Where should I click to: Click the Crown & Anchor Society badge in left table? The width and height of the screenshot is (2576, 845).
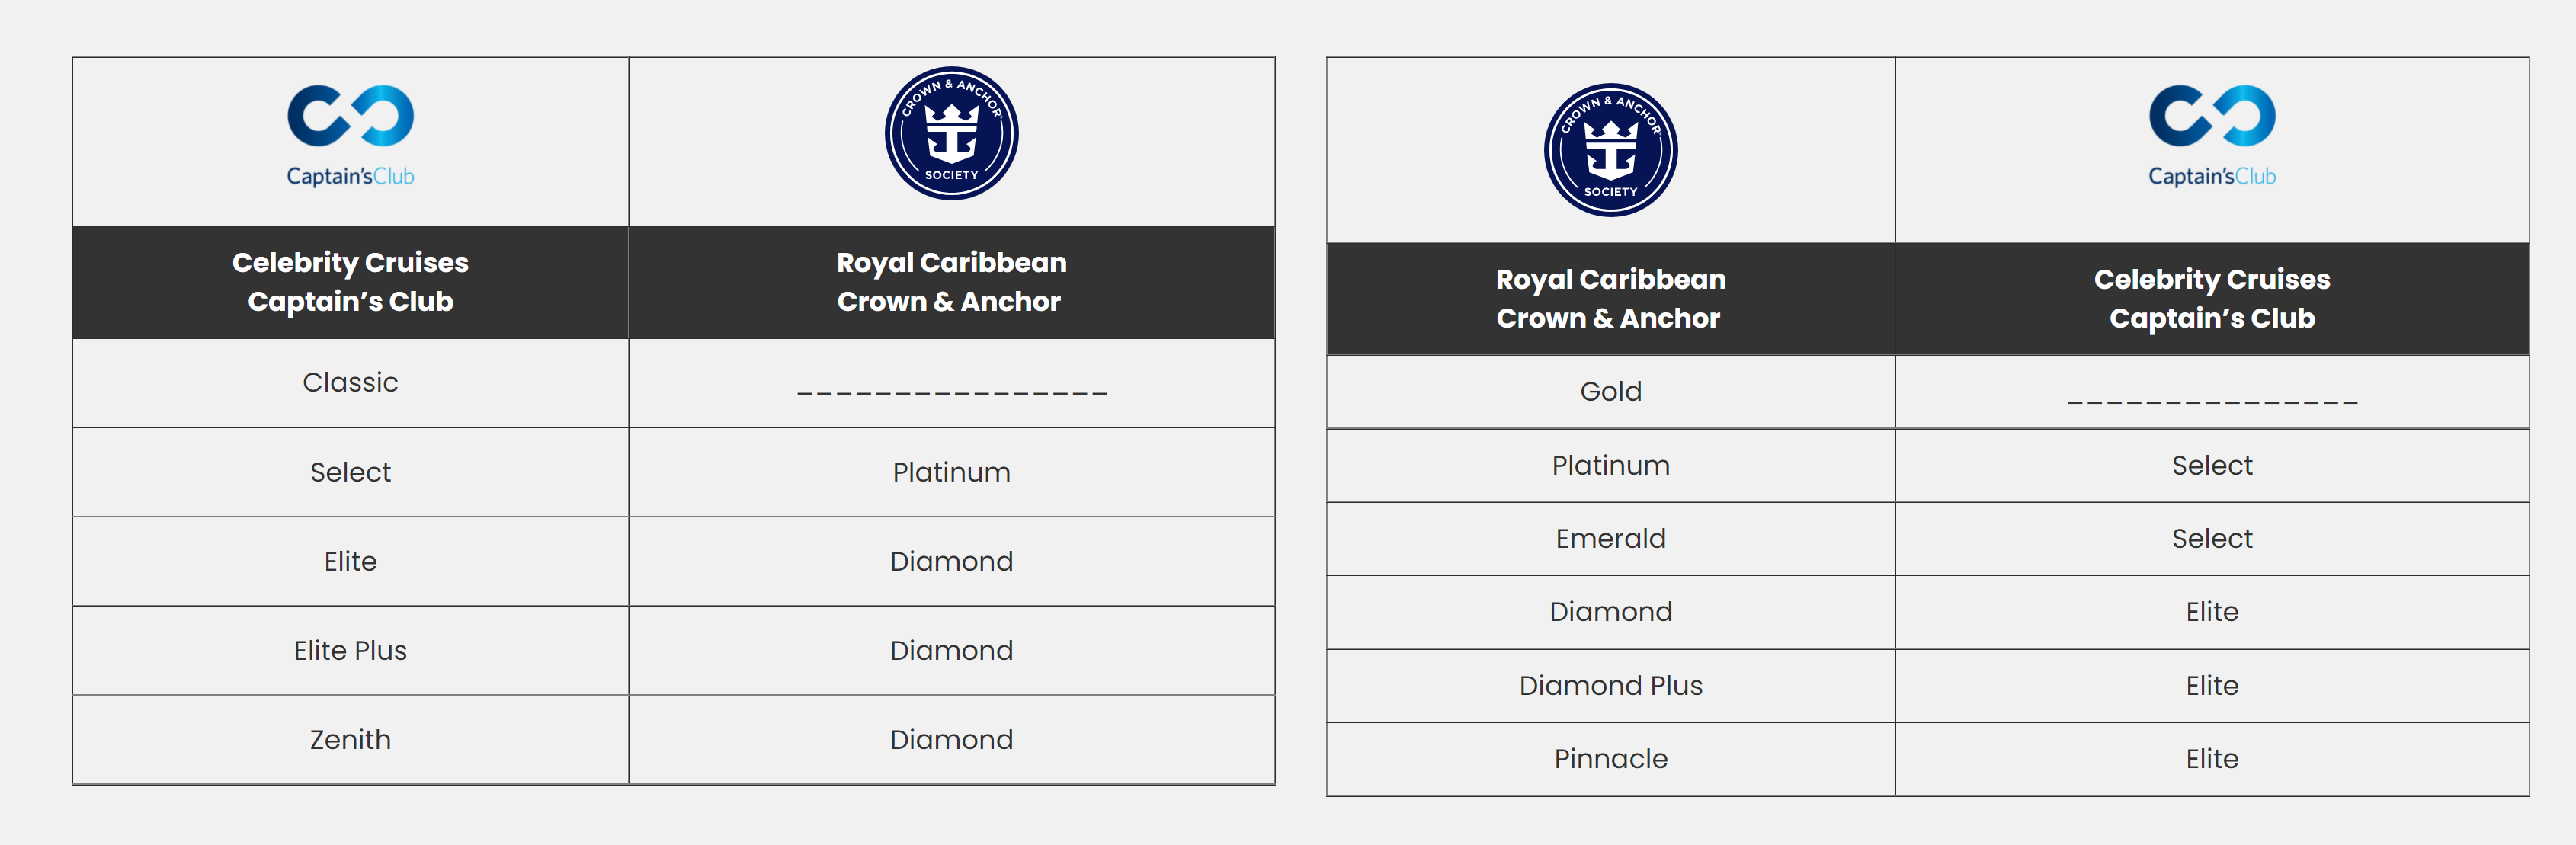click(951, 134)
